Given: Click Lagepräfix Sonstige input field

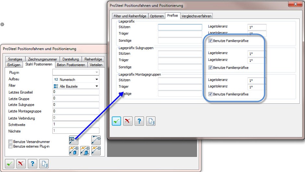Looking at the screenshot, I should 180,40.
